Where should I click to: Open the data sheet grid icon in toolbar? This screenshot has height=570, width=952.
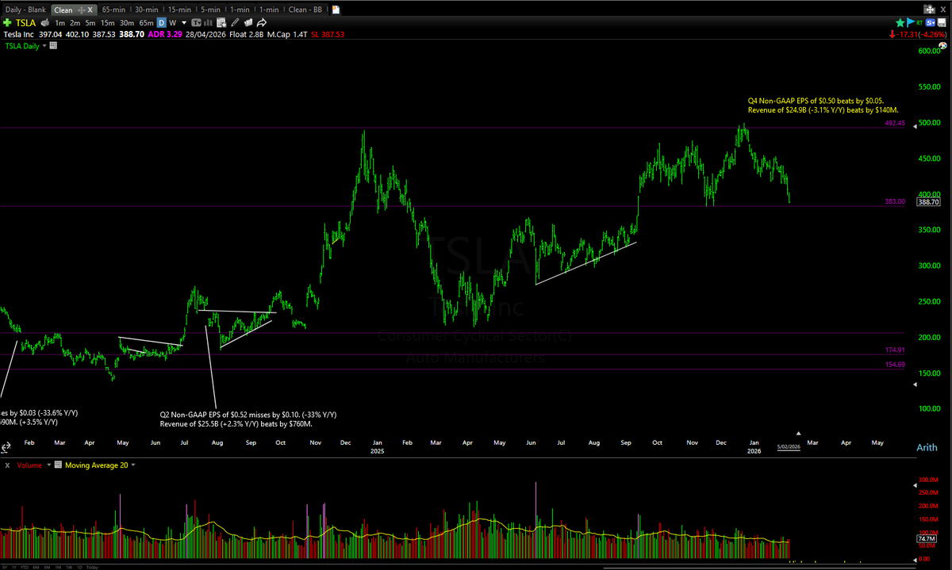(221, 22)
